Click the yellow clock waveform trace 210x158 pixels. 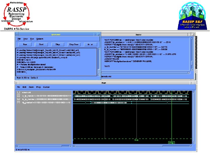click(x=131, y=92)
